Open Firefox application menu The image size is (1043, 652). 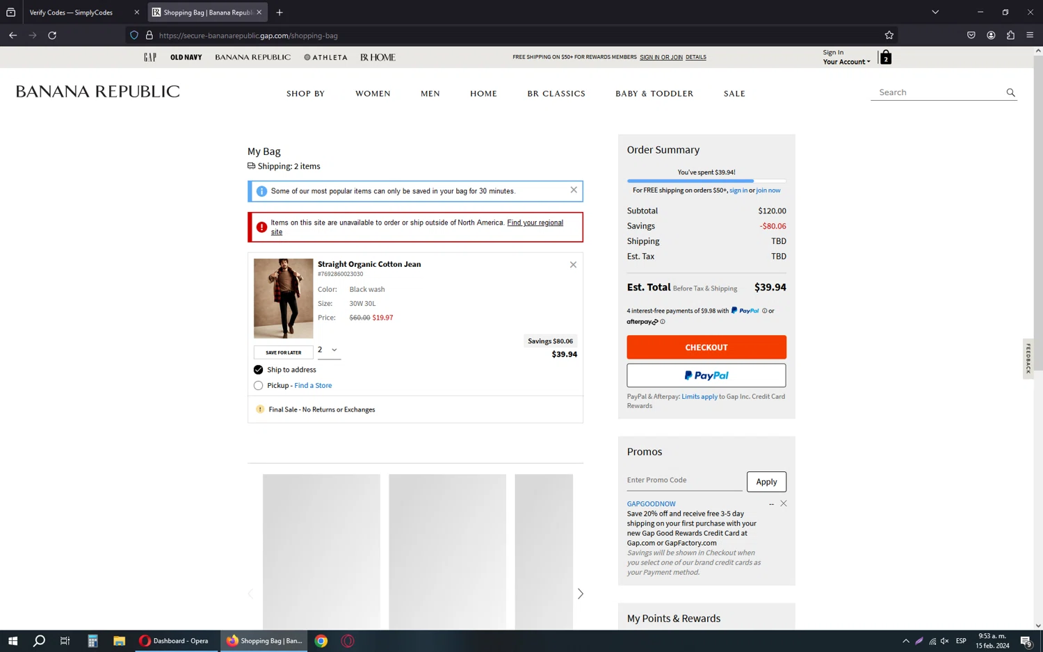coord(1030,35)
